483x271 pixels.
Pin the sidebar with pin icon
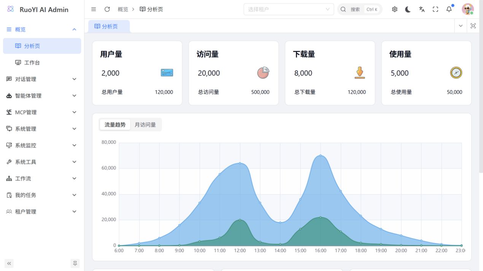[x=75, y=263]
